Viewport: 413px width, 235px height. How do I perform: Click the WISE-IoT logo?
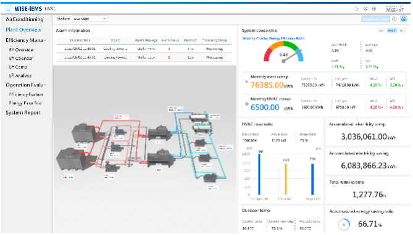click(394, 9)
